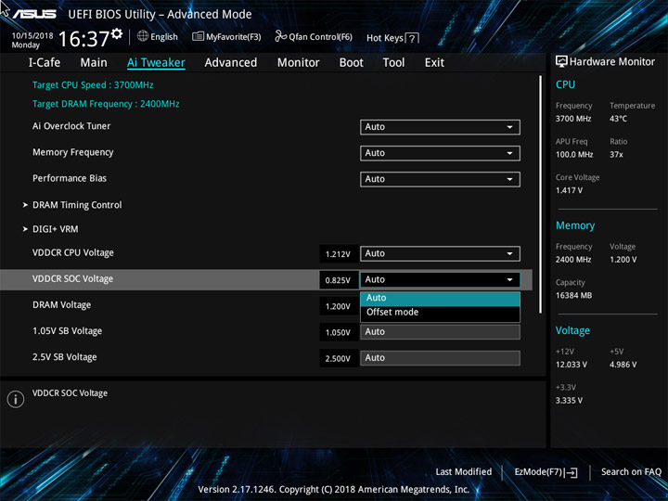The width and height of the screenshot is (668, 501).
Task: Click the clock settings gear icon
Action: coord(117,33)
